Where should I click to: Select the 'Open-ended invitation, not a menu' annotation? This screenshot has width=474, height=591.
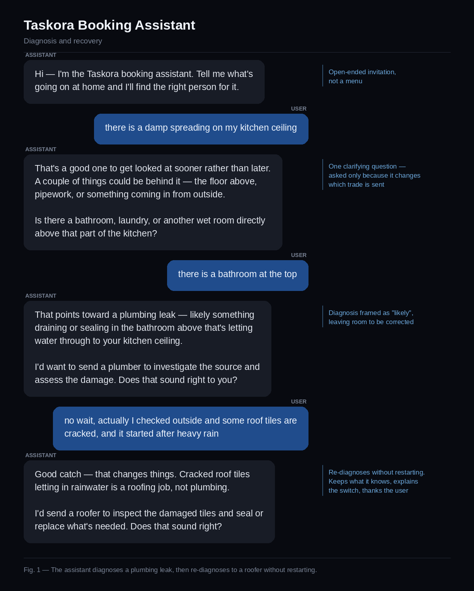point(362,77)
